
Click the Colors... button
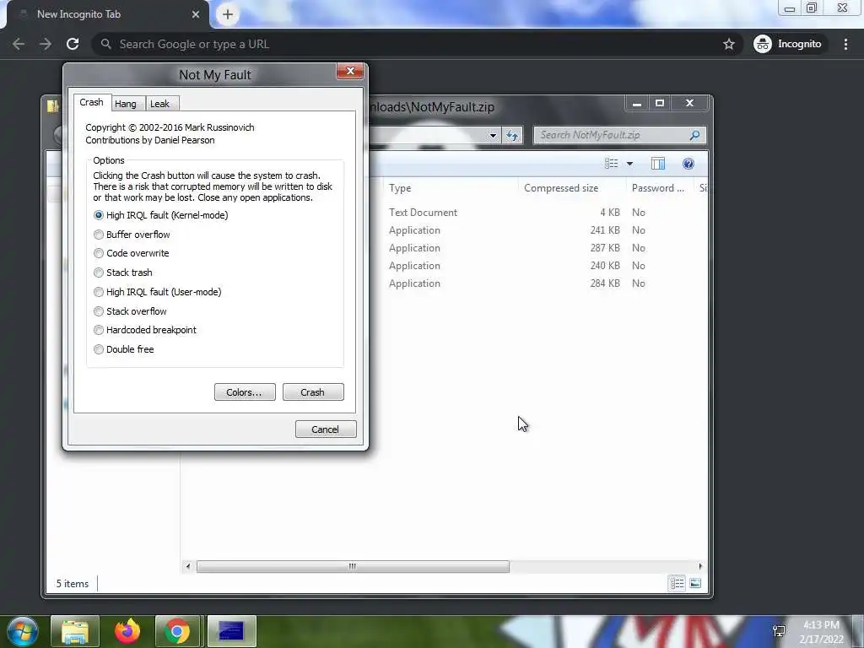245,392
